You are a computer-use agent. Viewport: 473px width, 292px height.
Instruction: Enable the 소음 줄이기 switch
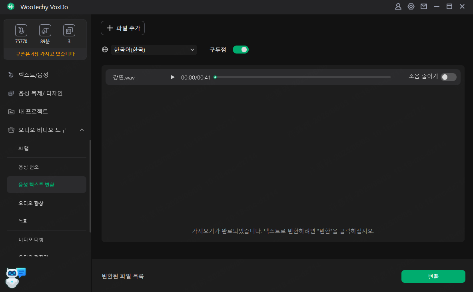[448, 77]
